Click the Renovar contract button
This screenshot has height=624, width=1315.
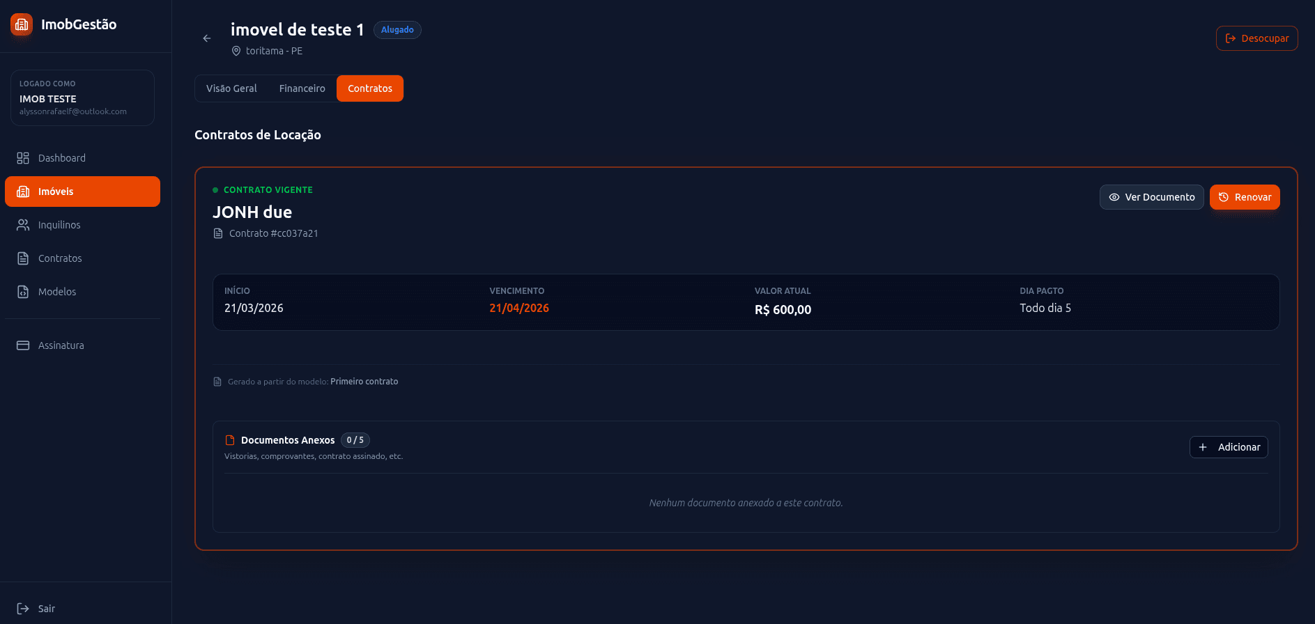coord(1244,197)
